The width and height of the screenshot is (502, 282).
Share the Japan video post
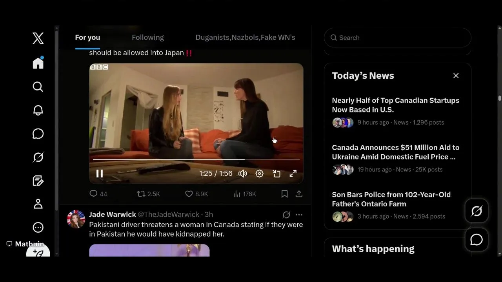[x=299, y=194]
